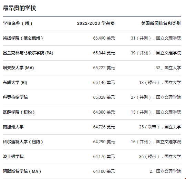This screenshot has height=179, width=186.
Task: Click the tuition value 65,028 美元
Action: click(x=104, y=97)
